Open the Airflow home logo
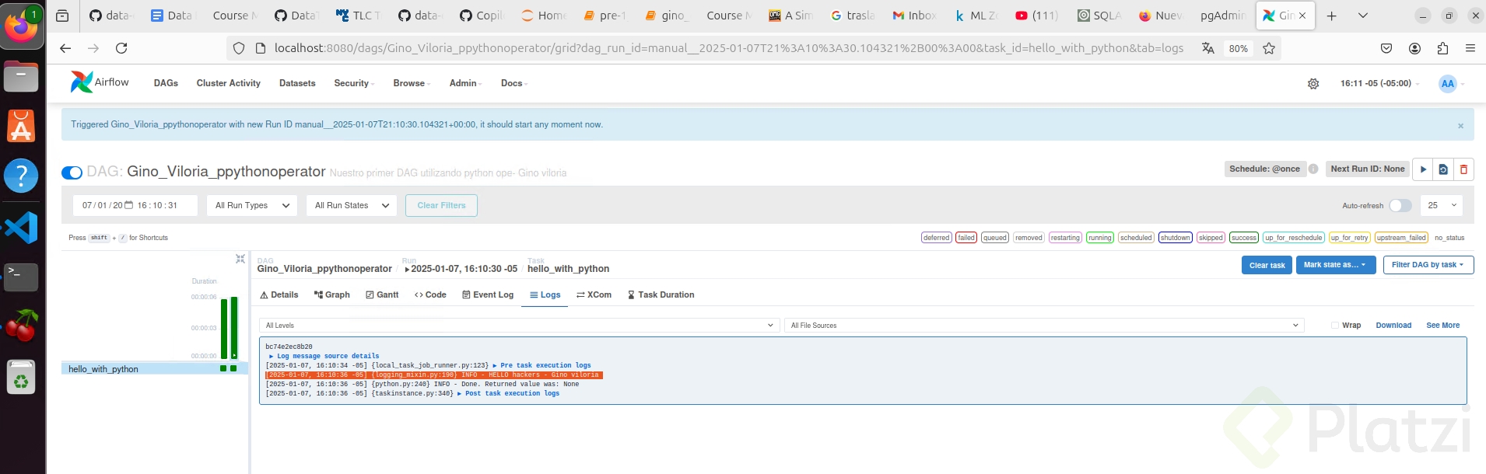The height and width of the screenshot is (474, 1486). (100, 82)
